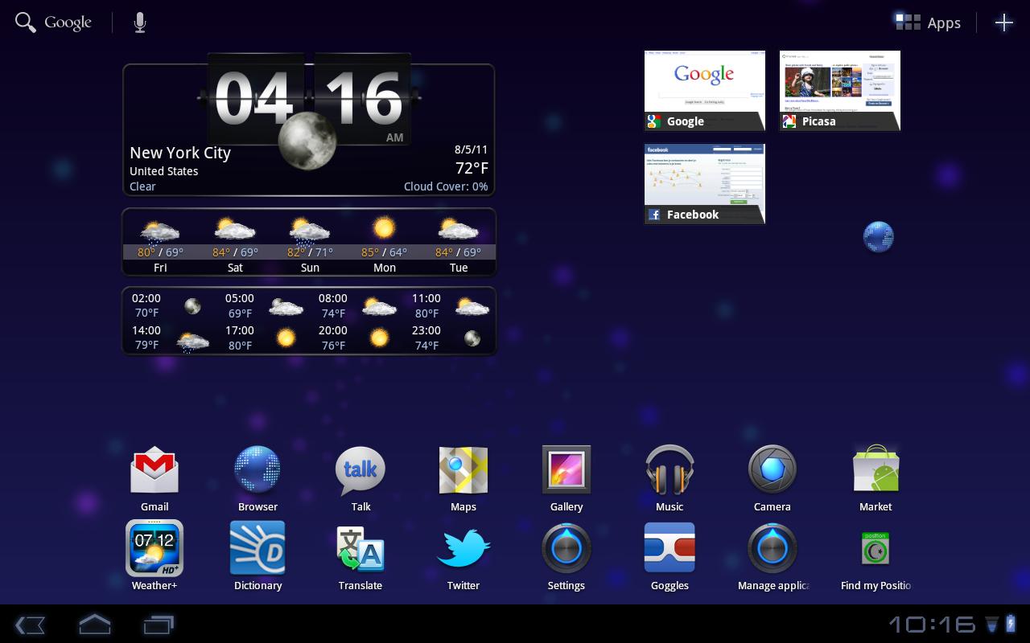Image resolution: width=1030 pixels, height=643 pixels.
Task: Start voice search with microphone icon
Action: [x=140, y=23]
